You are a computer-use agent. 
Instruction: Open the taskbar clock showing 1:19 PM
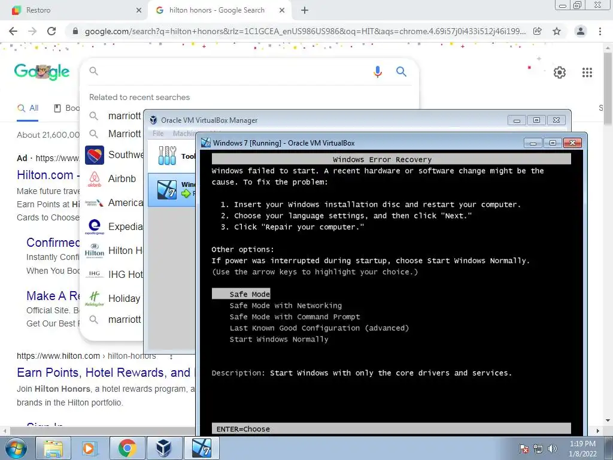[x=582, y=449]
